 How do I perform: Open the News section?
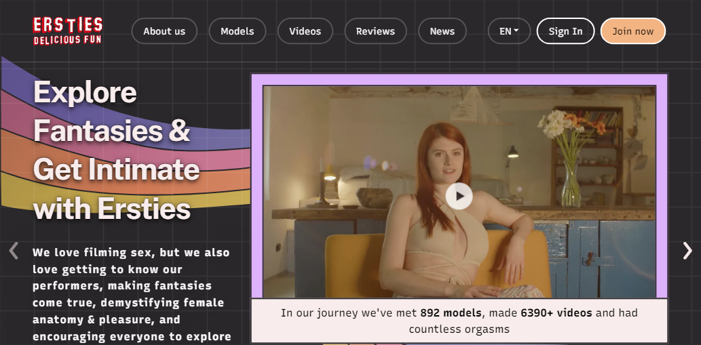click(x=442, y=31)
